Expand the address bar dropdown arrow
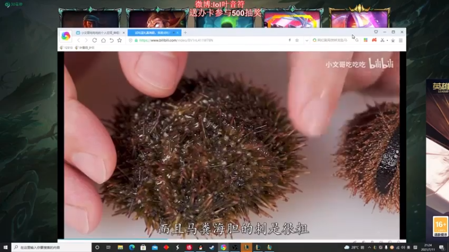The image size is (449, 252). [306, 40]
